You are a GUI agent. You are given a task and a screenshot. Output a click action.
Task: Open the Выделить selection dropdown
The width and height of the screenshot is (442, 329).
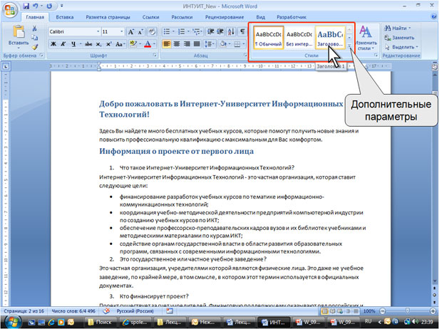click(402, 47)
